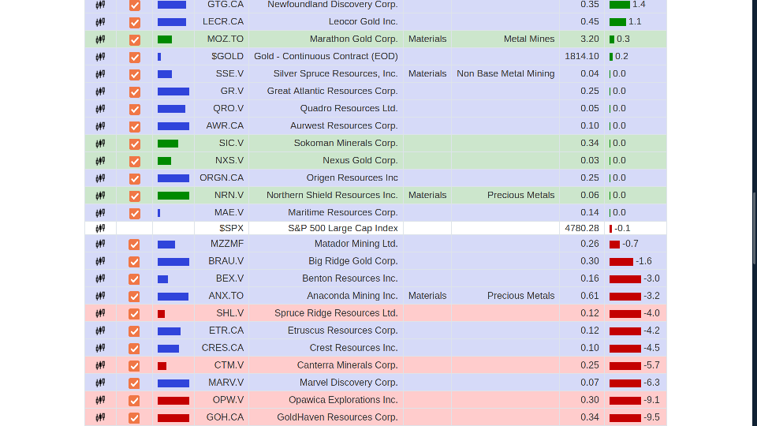The width and height of the screenshot is (757, 426).
Task: Click ticker symbol ORGN.CA
Action: (x=222, y=178)
